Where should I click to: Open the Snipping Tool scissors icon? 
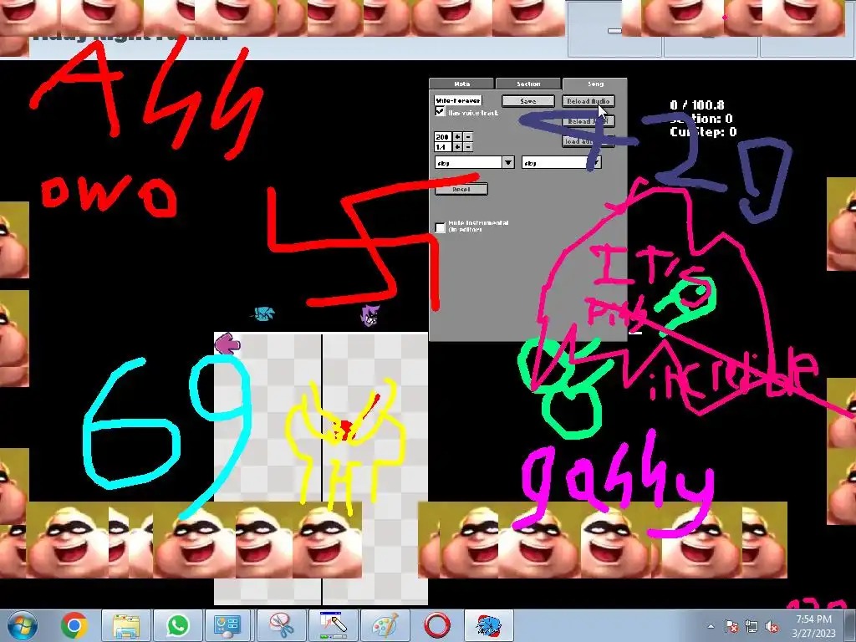[283, 625]
